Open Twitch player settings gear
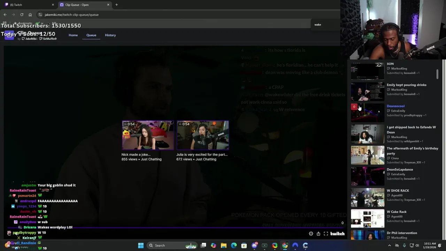The width and height of the screenshot is (446, 251). pyautogui.click(x=311, y=234)
